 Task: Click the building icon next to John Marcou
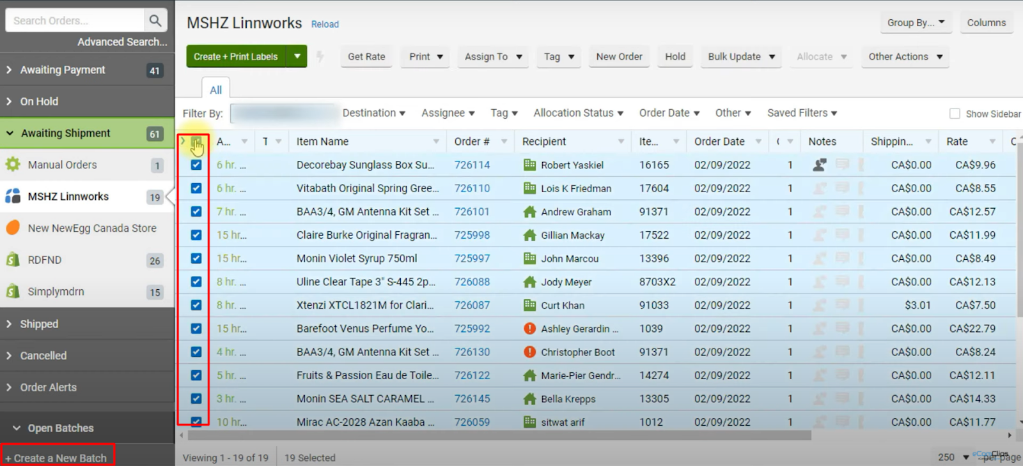[529, 259]
